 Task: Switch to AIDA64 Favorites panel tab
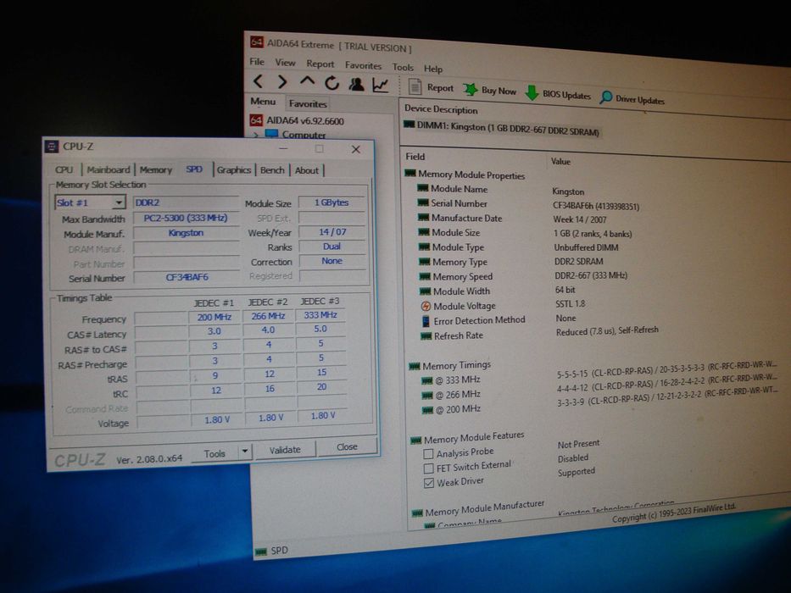[308, 104]
